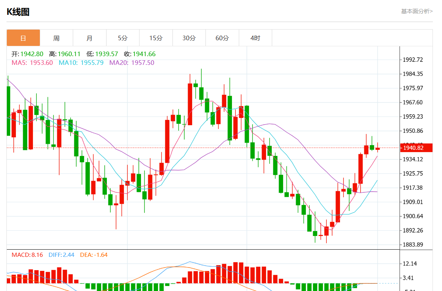This screenshot has width=442, height=291.
Task: Click the DIFF: 2.44 indicator label
Action: (61, 255)
